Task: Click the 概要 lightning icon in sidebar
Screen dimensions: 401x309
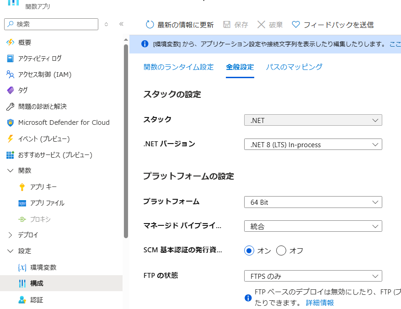Action: [10, 43]
